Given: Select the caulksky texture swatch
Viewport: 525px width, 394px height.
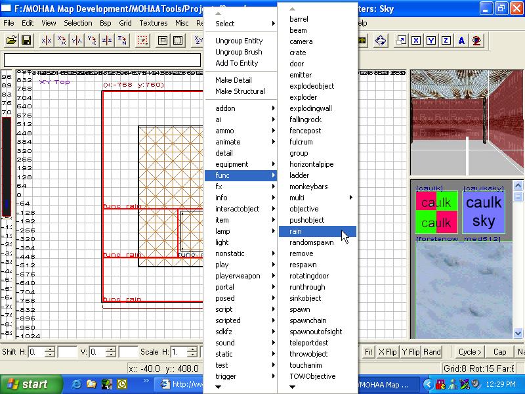Looking at the screenshot, I should [x=483, y=211].
